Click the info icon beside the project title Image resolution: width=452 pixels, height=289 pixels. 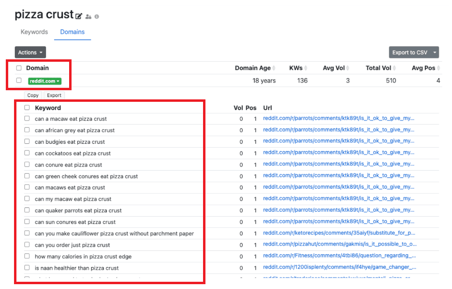click(96, 16)
